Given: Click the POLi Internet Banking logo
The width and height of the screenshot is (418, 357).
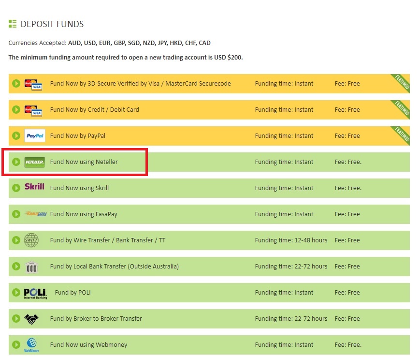Looking at the screenshot, I should coord(35,294).
